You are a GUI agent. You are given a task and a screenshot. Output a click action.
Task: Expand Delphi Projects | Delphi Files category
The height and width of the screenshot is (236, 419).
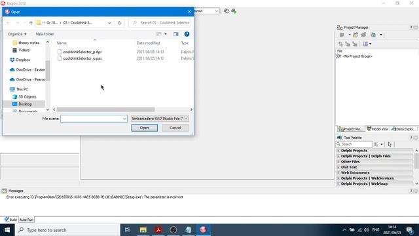(338, 156)
